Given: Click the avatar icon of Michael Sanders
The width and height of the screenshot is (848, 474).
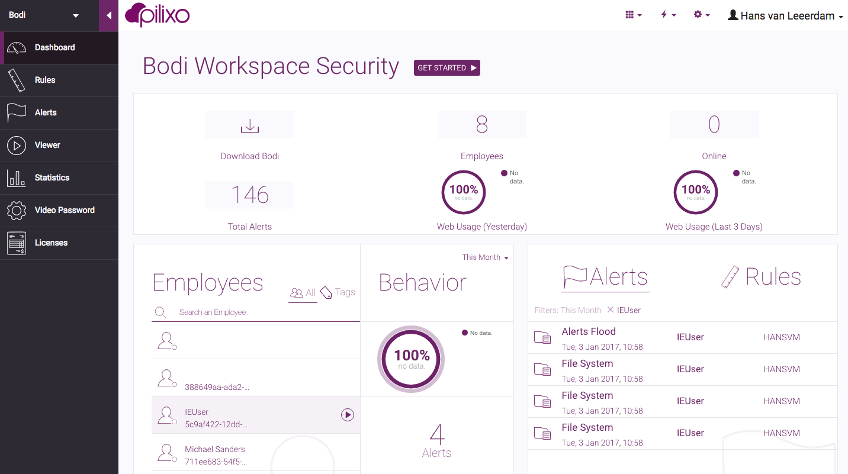Looking at the screenshot, I should [168, 453].
